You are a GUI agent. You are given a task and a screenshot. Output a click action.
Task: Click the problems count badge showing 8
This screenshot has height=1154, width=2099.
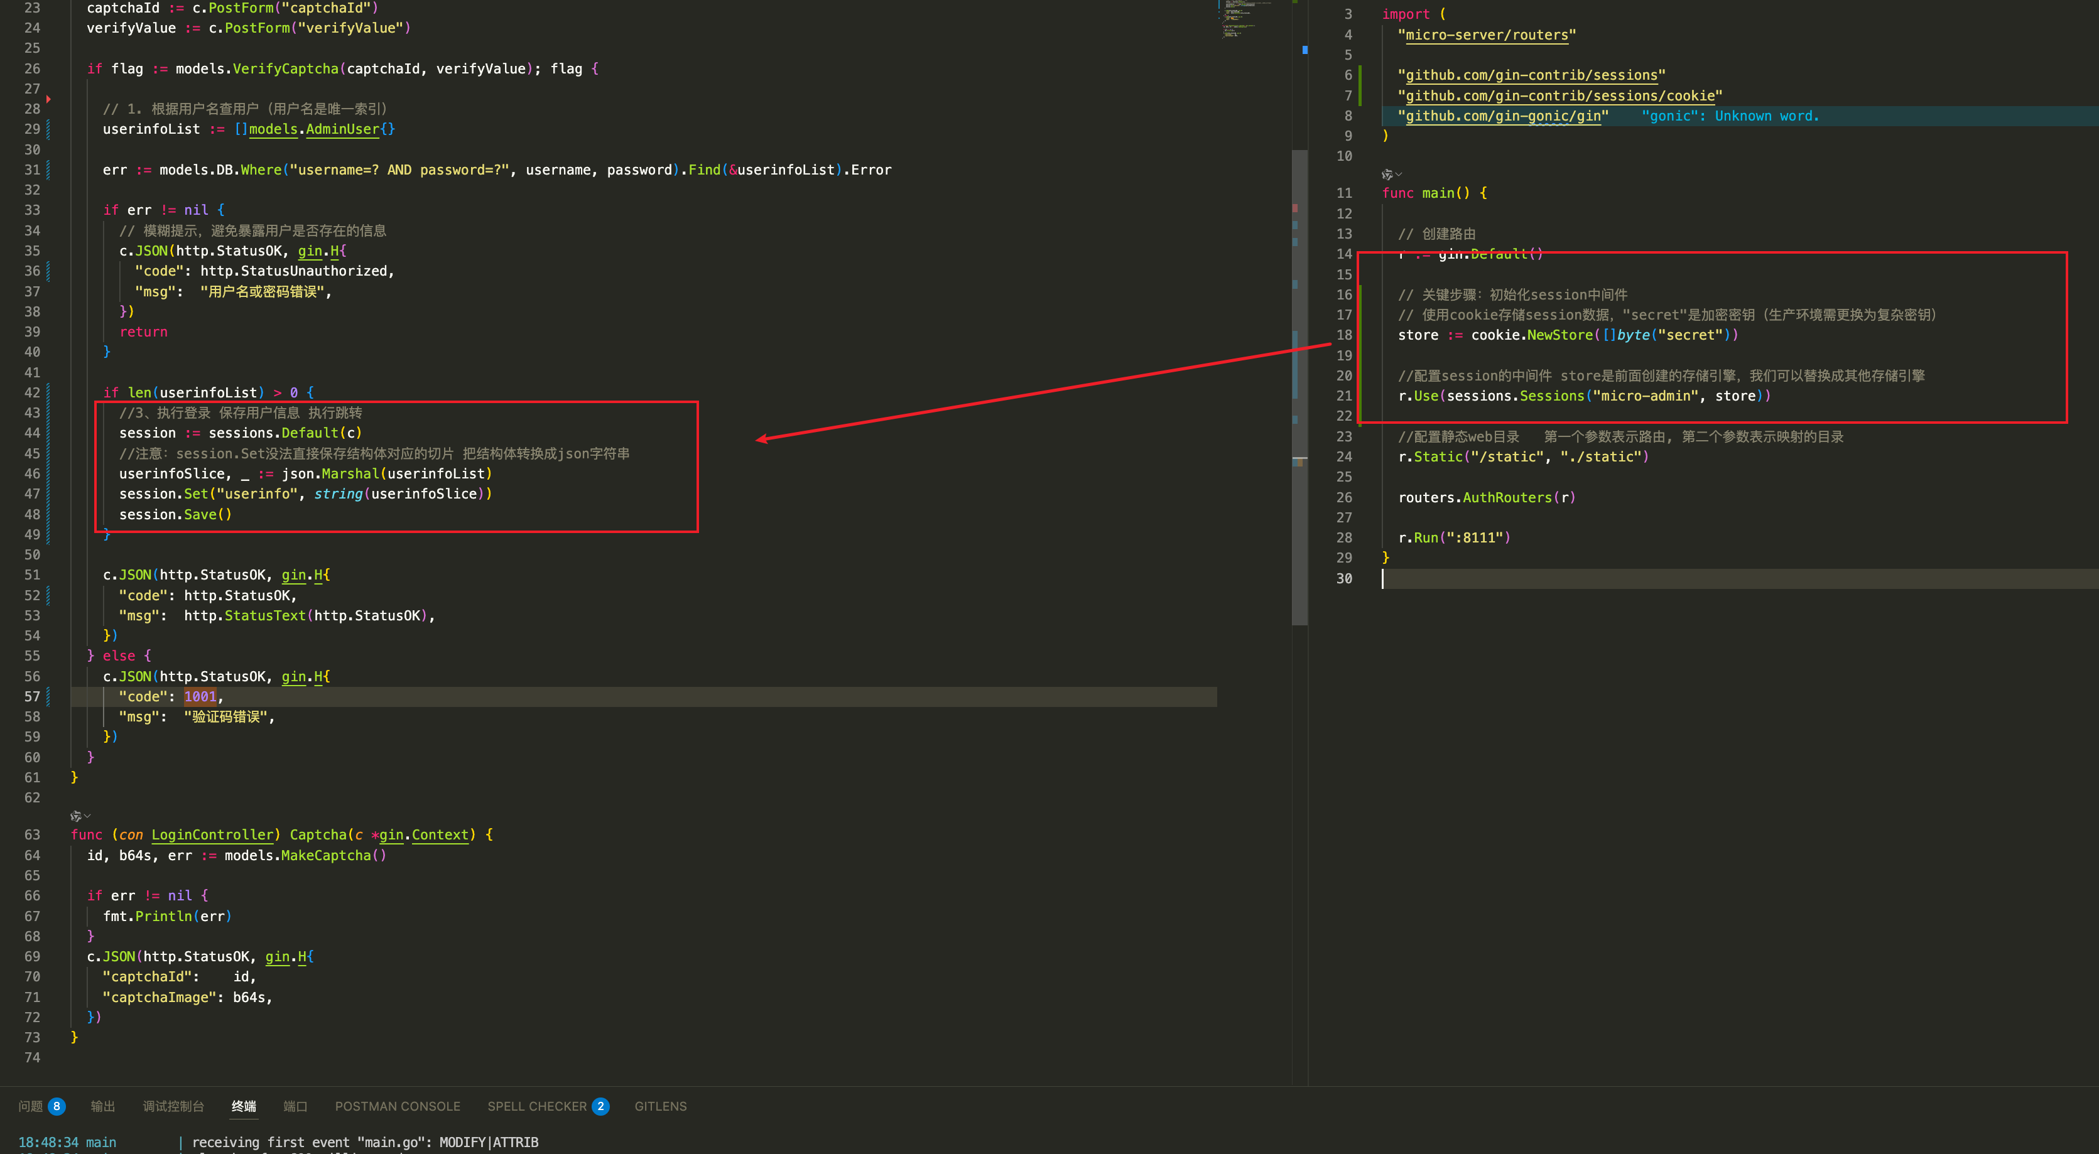(x=57, y=1106)
